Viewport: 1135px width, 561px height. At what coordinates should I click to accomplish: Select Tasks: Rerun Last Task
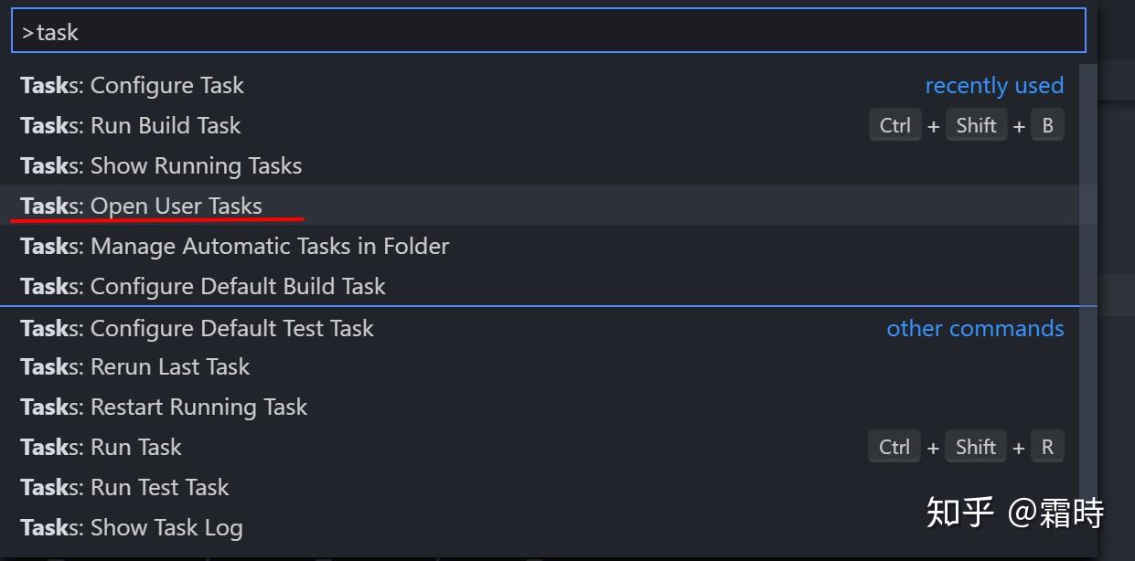tap(134, 366)
